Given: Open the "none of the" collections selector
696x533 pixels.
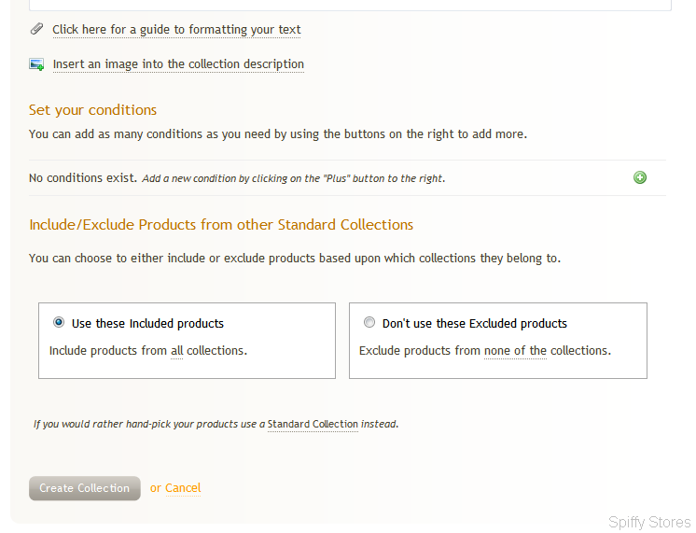Looking at the screenshot, I should point(515,351).
